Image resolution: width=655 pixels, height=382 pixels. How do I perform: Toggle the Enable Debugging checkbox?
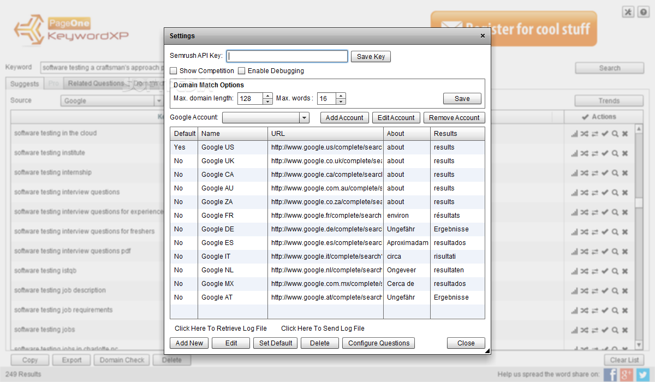pos(242,71)
